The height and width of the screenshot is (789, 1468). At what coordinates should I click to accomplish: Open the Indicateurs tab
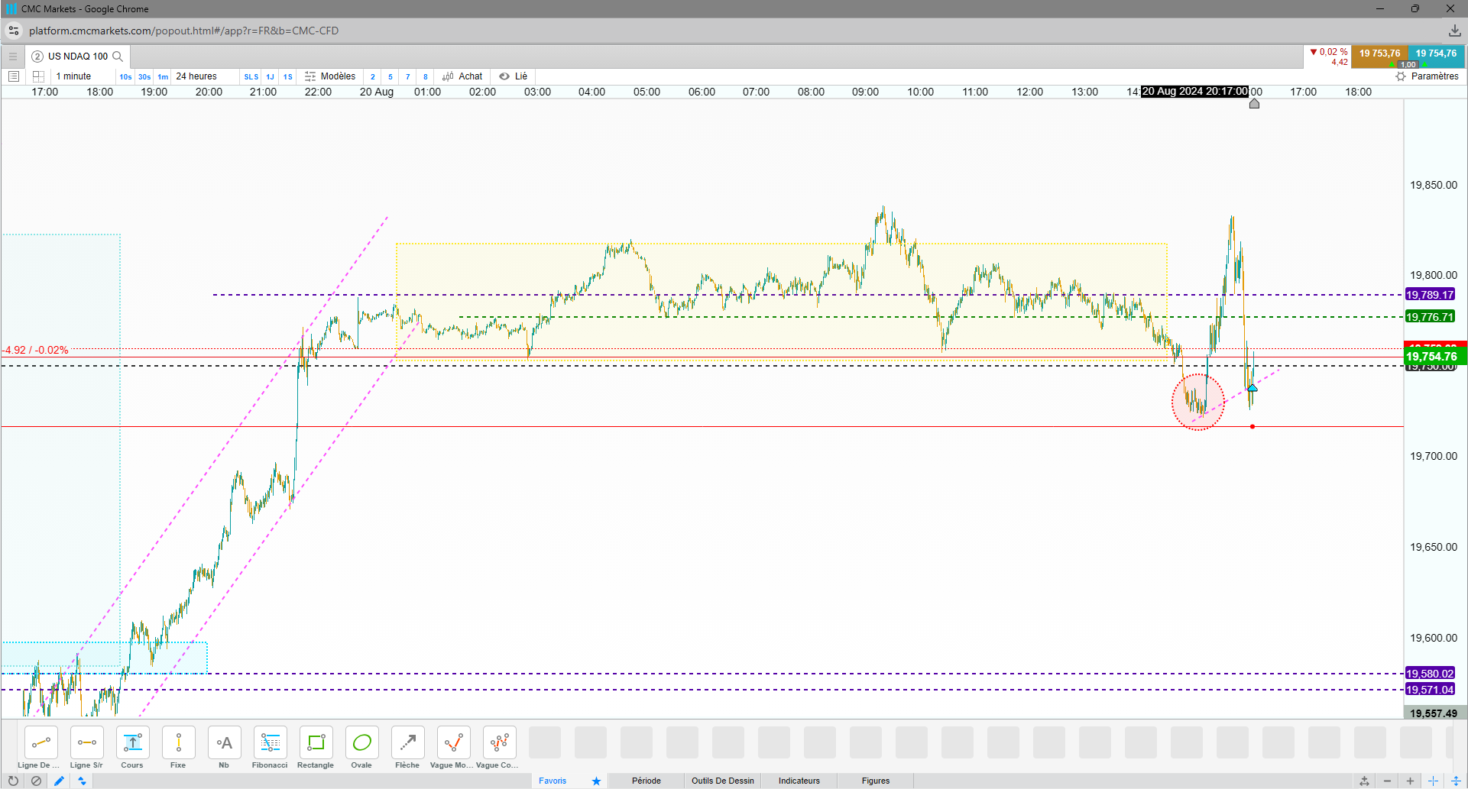tap(799, 781)
